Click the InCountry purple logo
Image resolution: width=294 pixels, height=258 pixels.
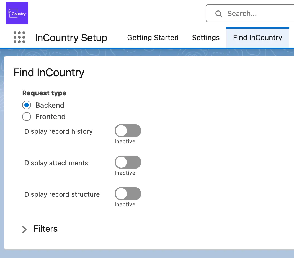point(17,13)
